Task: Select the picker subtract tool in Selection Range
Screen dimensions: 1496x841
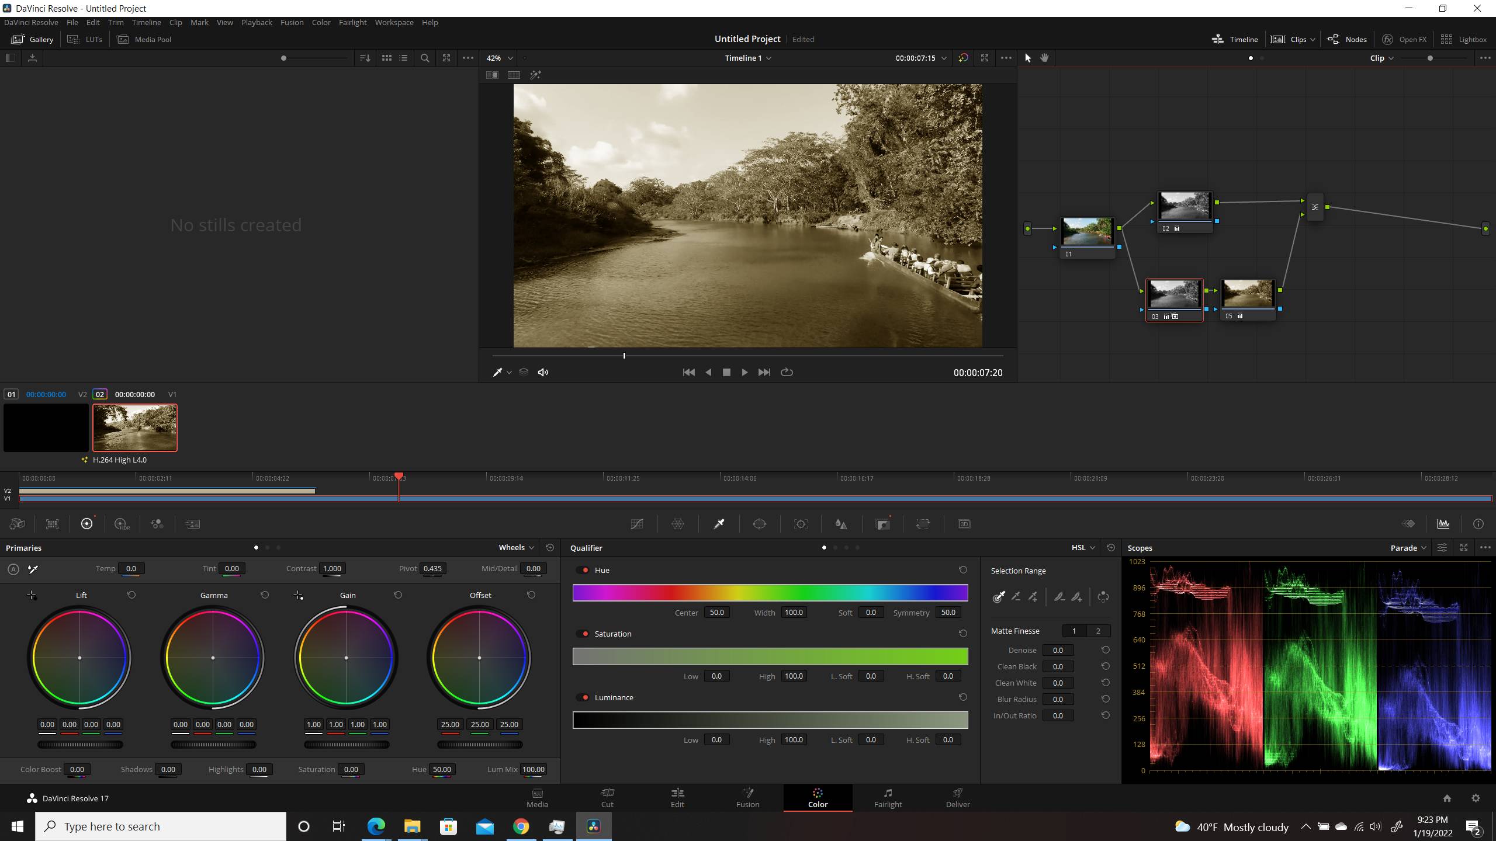Action: pyautogui.click(x=1016, y=596)
